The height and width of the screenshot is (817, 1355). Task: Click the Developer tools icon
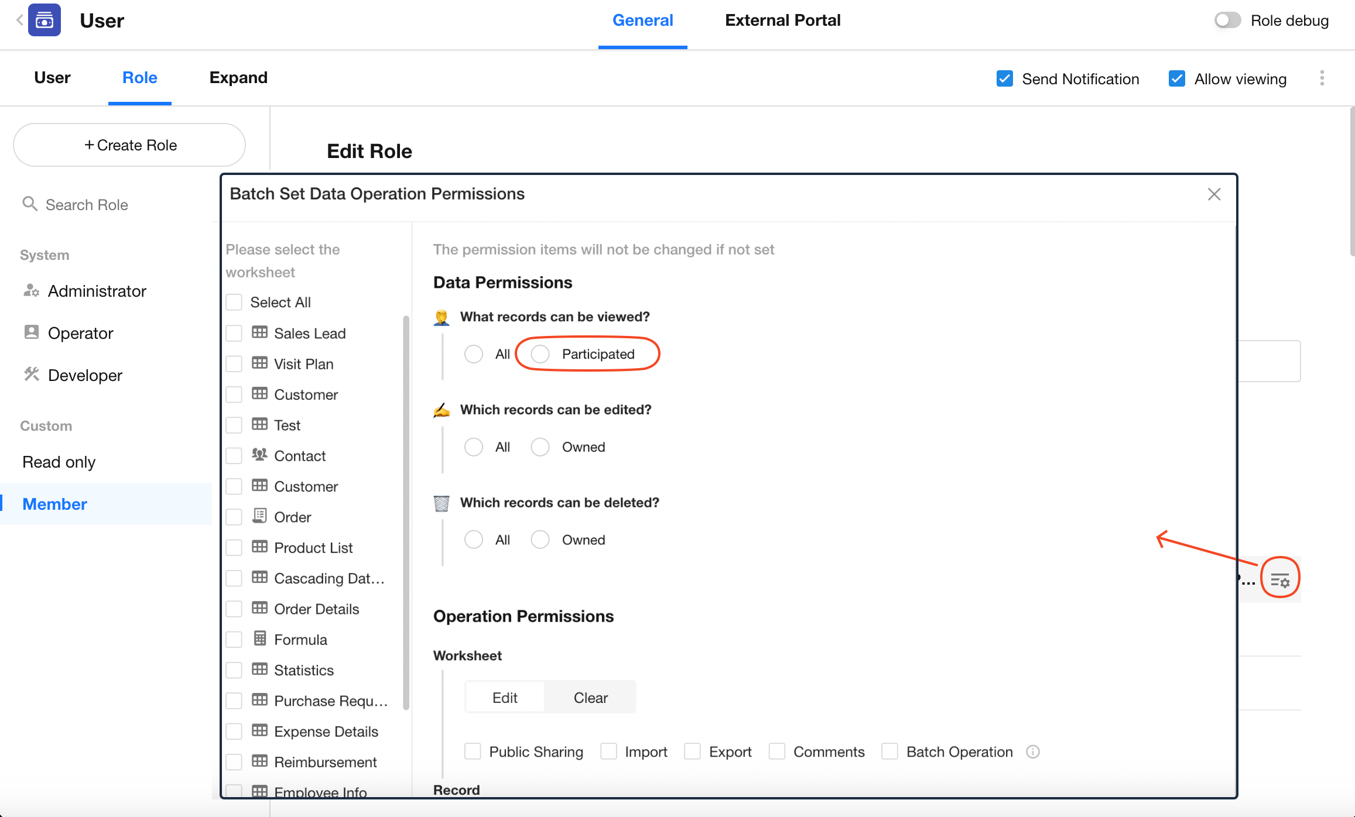[31, 375]
